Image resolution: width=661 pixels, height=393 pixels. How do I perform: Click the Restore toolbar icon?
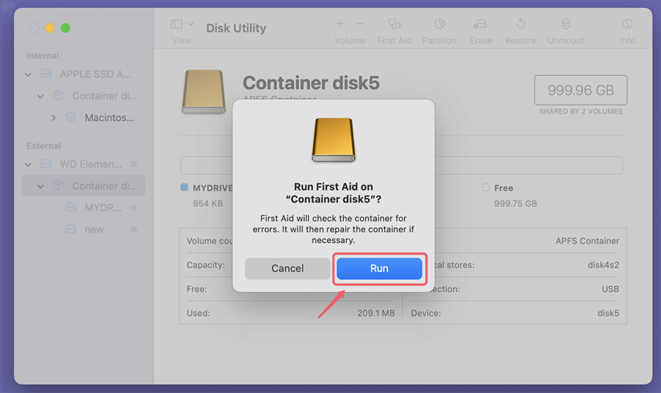[521, 24]
